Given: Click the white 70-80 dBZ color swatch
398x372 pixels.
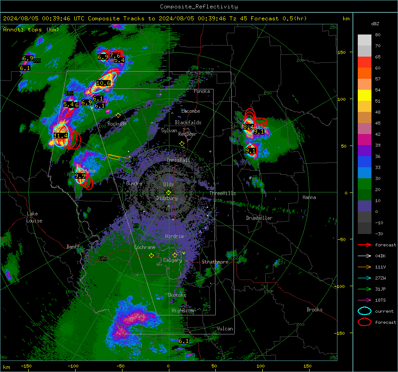Looking at the screenshot, I should pyautogui.click(x=364, y=40).
